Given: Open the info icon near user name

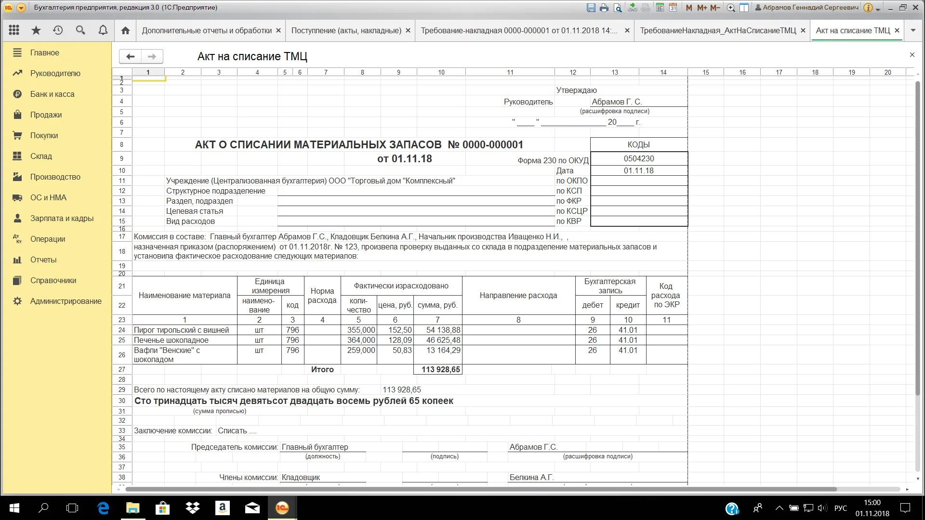Looking at the screenshot, I should 868,8.
